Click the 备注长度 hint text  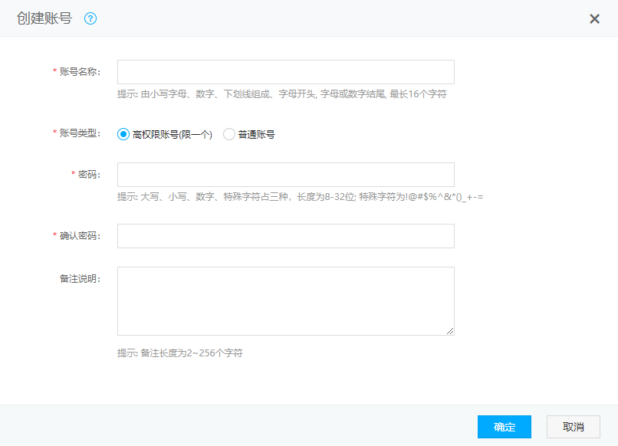[180, 353]
